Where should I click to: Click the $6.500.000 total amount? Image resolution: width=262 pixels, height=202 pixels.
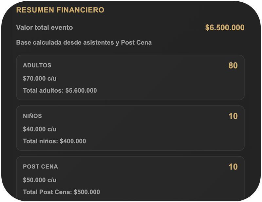click(225, 27)
